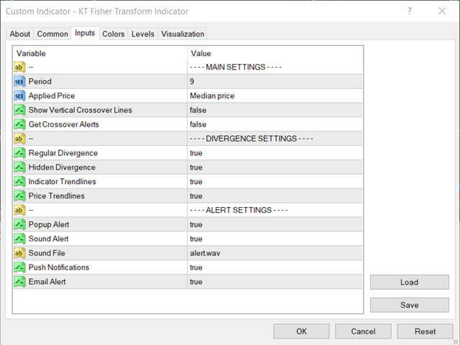This screenshot has width=460, height=345.
Task: Click the Variable column header
Action: (31, 53)
